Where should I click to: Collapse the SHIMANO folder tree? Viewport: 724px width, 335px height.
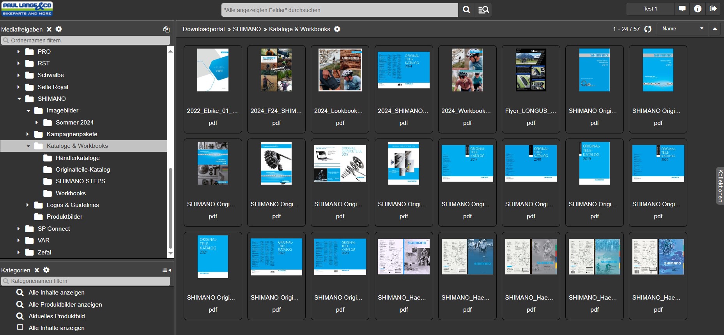click(x=19, y=99)
